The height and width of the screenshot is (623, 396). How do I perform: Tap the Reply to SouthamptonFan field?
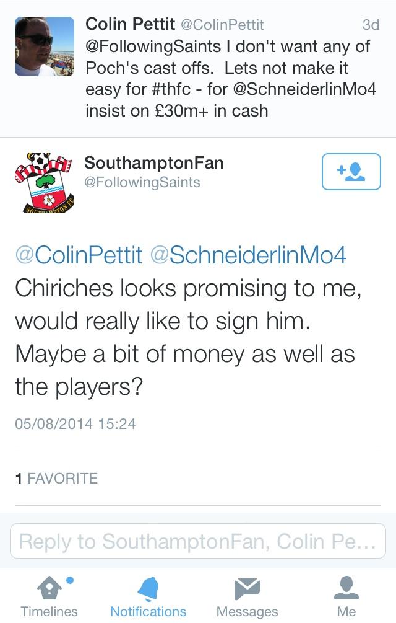pos(198,541)
